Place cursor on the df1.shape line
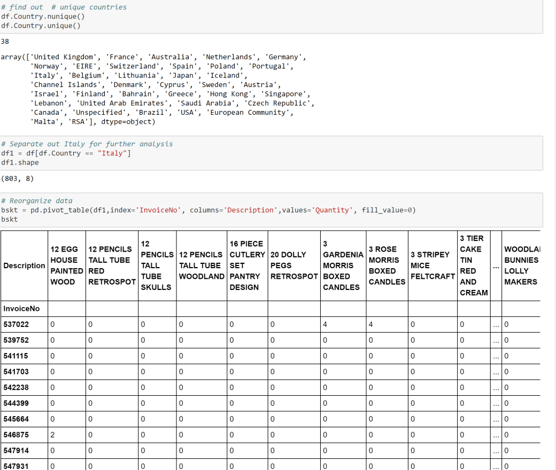The height and width of the screenshot is (470, 556). pyautogui.click(x=20, y=162)
